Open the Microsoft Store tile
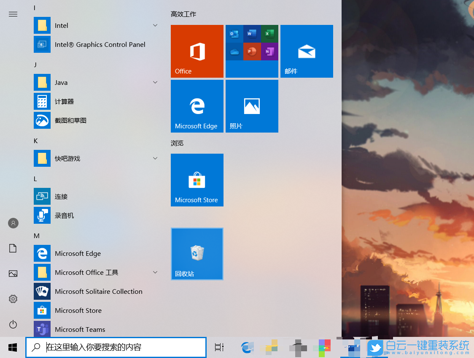 pos(197,180)
